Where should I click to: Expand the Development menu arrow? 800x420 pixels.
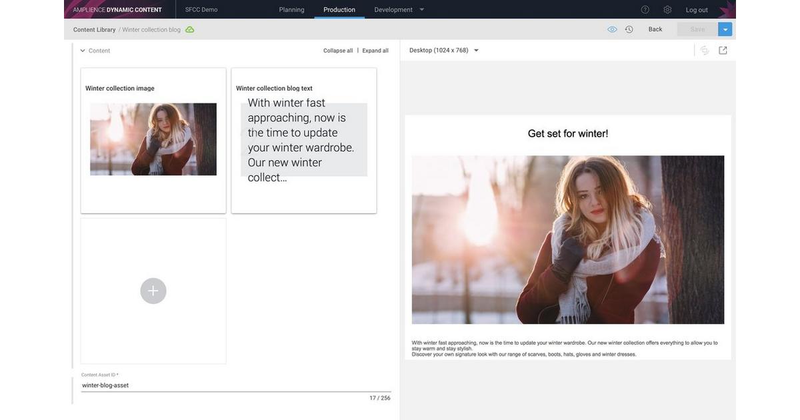421,9
